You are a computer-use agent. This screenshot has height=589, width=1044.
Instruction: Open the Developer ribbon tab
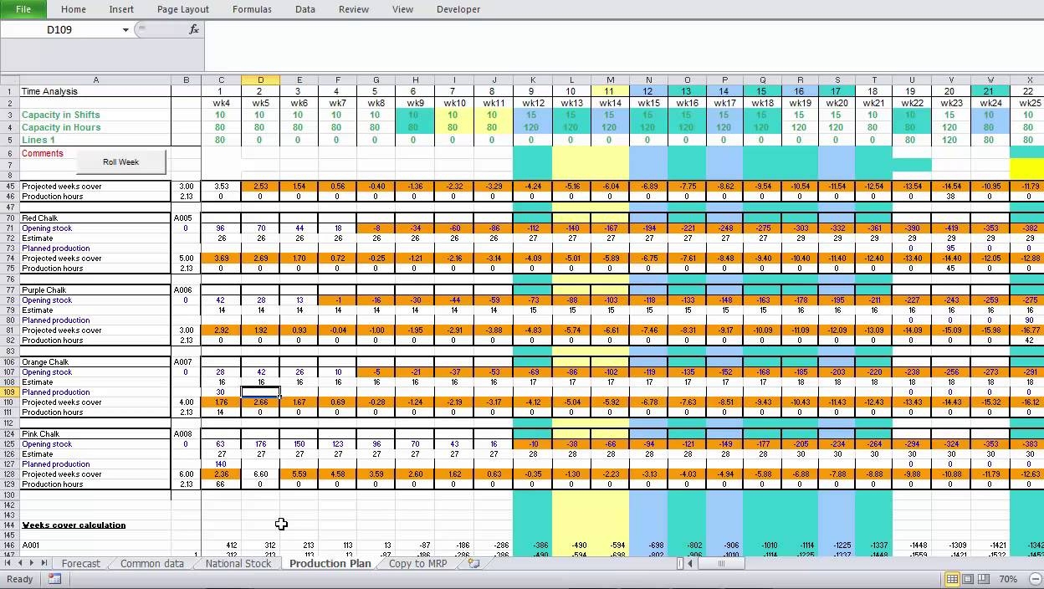[x=458, y=9]
